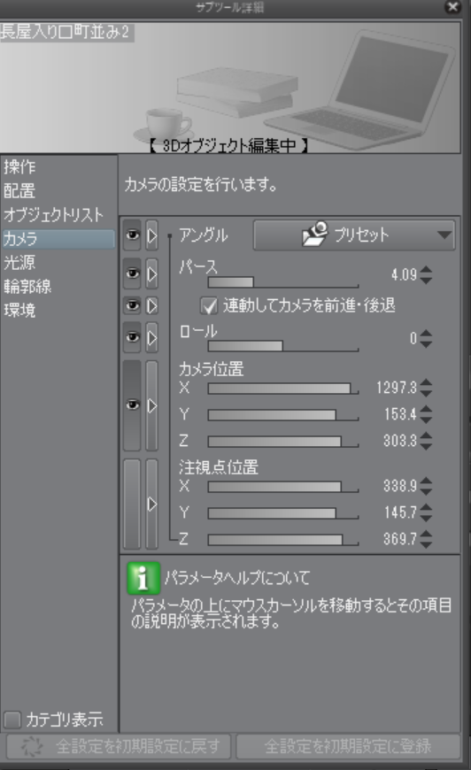Expand the triangle beside the カメラ位置 group
Screen dimensions: 471x770
click(152, 405)
